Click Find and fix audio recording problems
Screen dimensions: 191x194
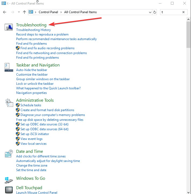pyautogui.click(x=47, y=48)
